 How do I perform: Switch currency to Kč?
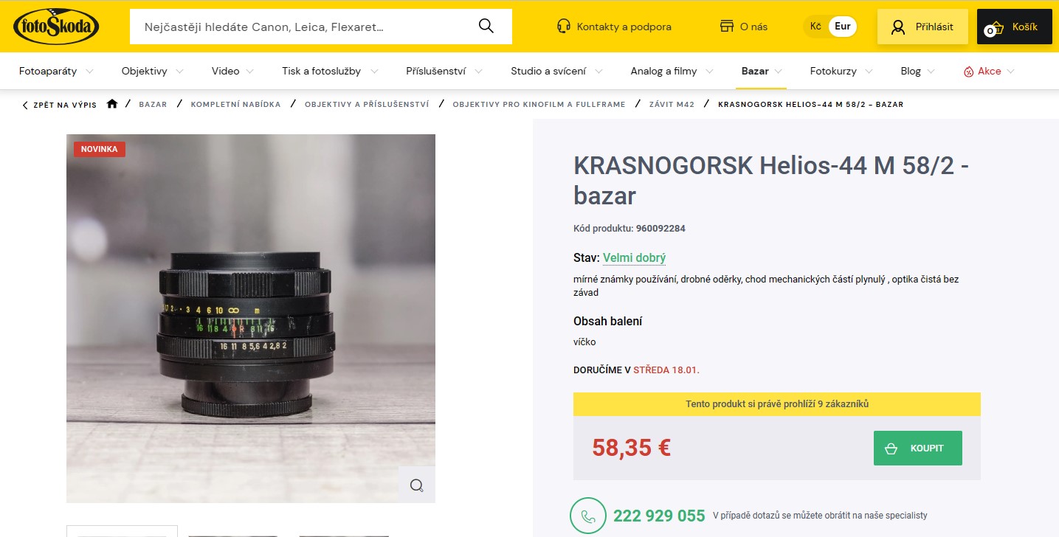[815, 27]
